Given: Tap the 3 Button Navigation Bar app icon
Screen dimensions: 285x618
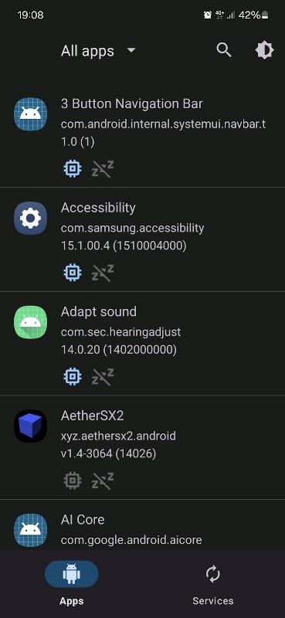Looking at the screenshot, I should click(x=30, y=114).
